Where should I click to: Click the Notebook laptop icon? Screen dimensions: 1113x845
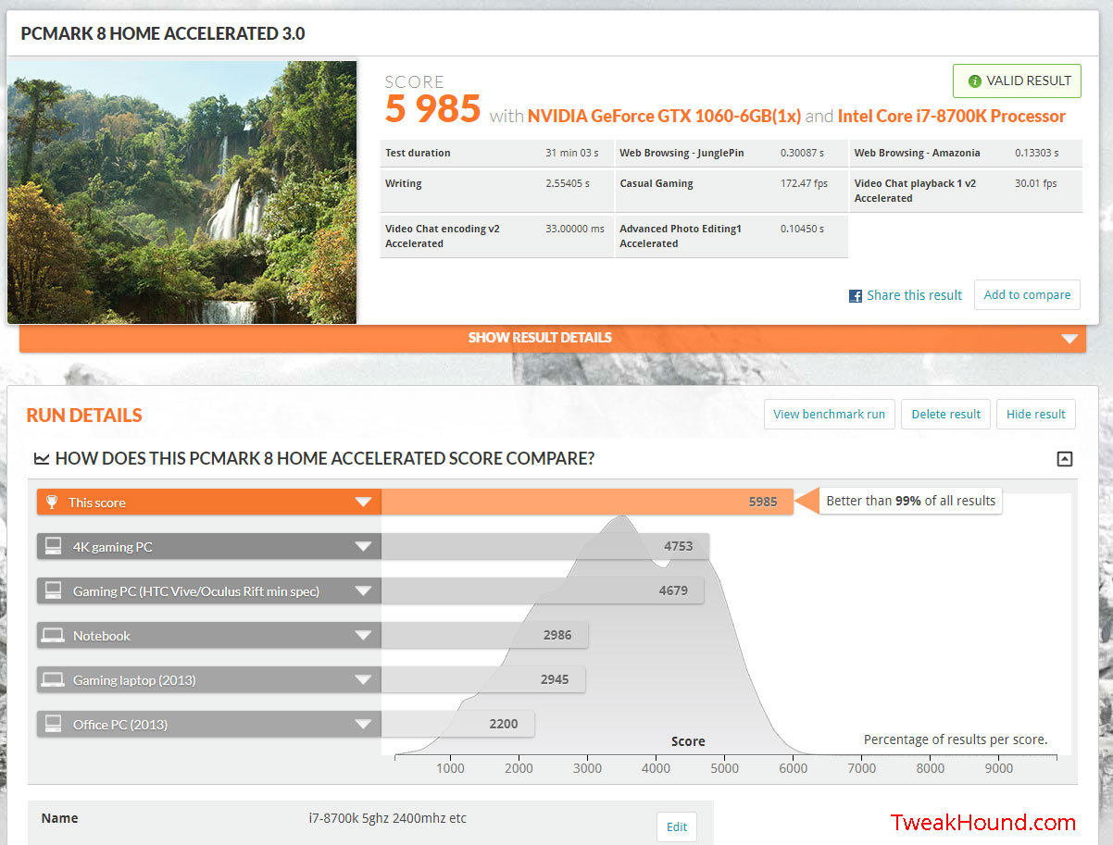(x=53, y=635)
